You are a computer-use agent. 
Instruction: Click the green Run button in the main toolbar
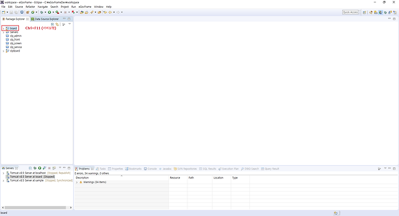click(x=49, y=12)
